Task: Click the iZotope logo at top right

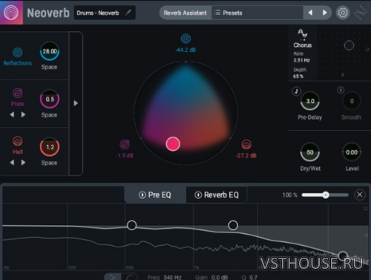Action: coord(360,13)
